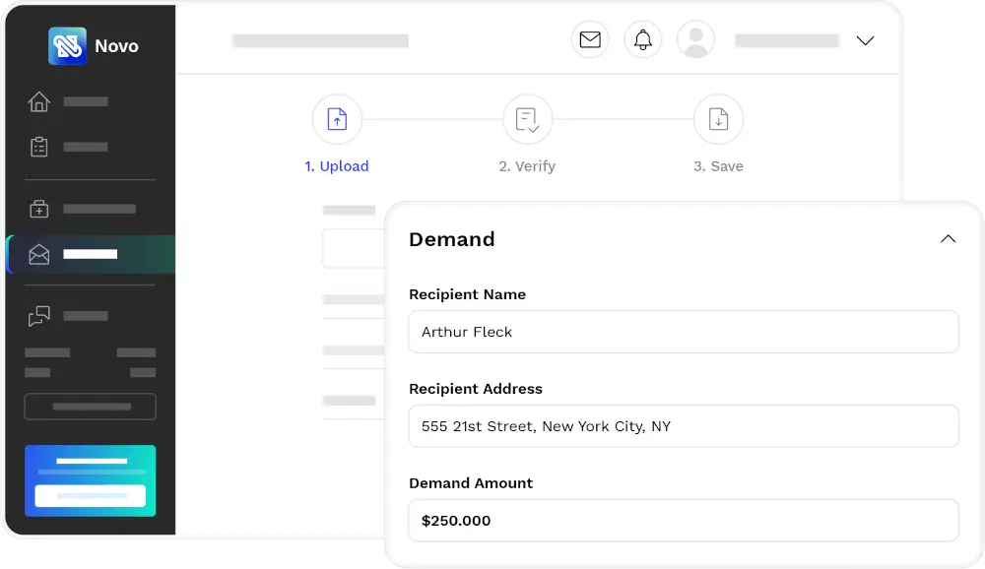The height and width of the screenshot is (569, 985).
Task: Click the Recipient Address field
Action: pos(683,426)
